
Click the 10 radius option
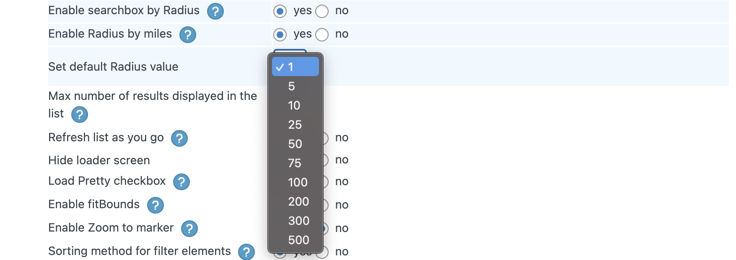click(294, 105)
